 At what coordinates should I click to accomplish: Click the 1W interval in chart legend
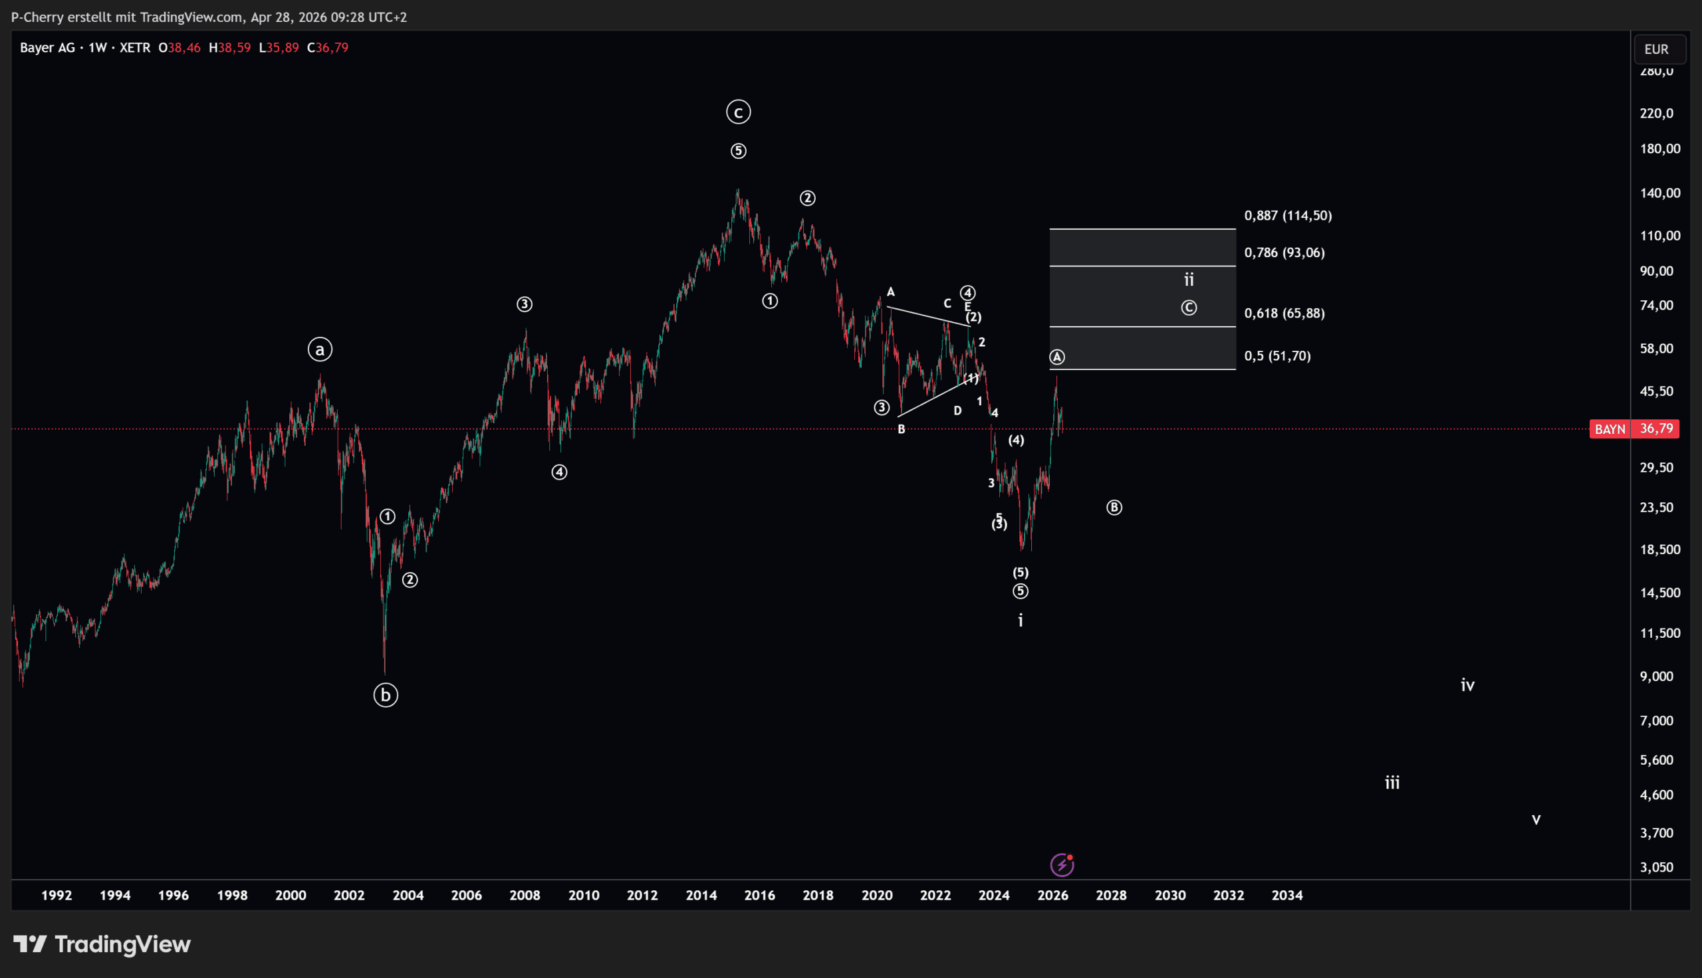pyautogui.click(x=98, y=48)
